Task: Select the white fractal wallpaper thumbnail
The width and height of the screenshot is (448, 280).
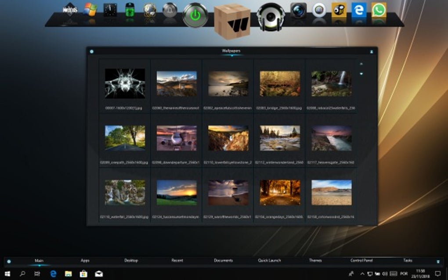Action: click(x=125, y=84)
